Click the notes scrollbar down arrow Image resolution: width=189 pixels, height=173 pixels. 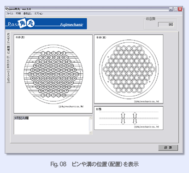pos(90,133)
